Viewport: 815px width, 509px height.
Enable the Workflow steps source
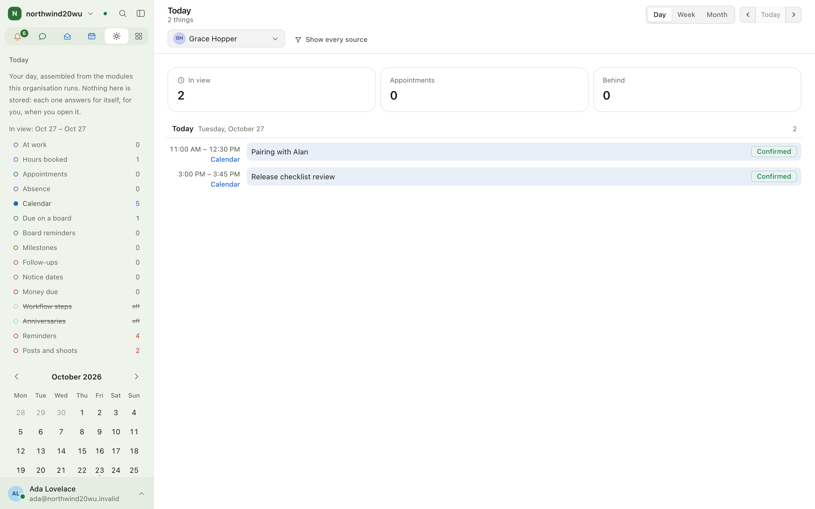(76, 307)
